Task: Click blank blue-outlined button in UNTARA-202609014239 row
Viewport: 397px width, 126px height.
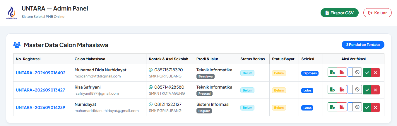Action: click(350, 107)
